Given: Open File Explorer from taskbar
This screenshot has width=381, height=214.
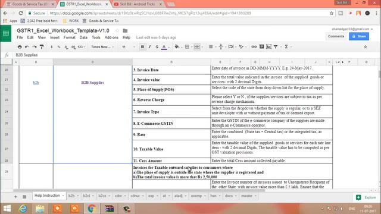Looking at the screenshot, I should click(40, 209).
